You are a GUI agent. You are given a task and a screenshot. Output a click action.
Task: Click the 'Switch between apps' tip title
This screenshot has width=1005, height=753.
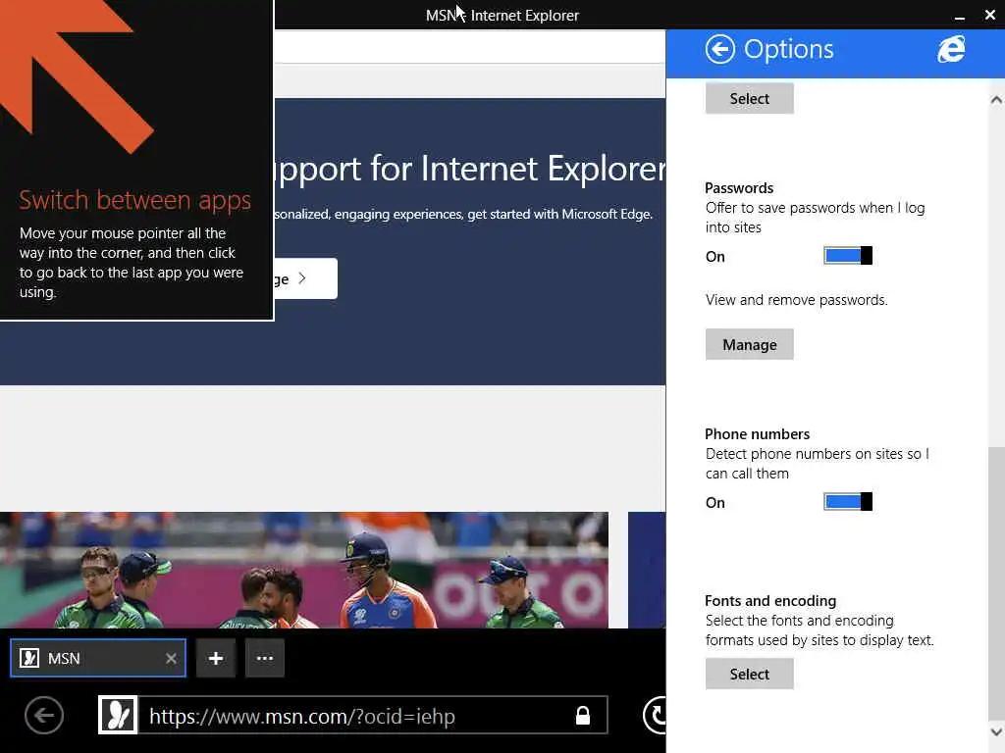coord(134,200)
